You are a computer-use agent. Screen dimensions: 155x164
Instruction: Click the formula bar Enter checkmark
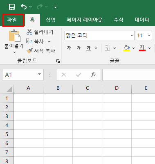(79, 75)
